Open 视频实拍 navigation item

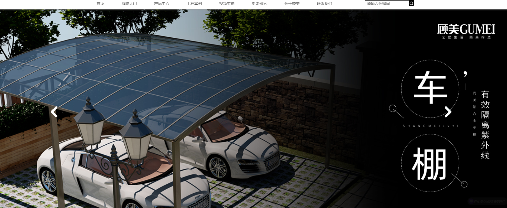pyautogui.click(x=227, y=4)
